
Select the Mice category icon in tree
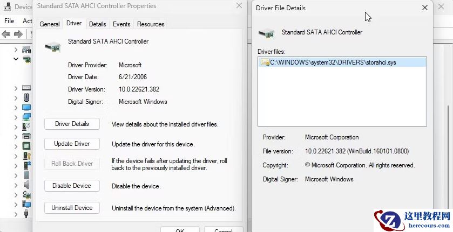[26, 98]
